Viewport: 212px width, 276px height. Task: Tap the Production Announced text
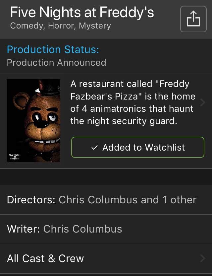[56, 62]
